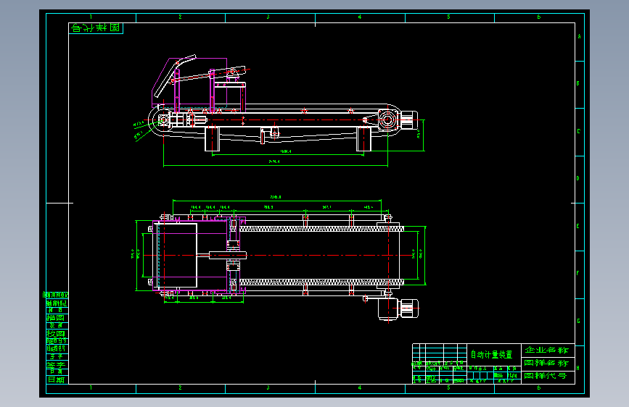Select the 图样名称 cell in title block

click(548, 363)
